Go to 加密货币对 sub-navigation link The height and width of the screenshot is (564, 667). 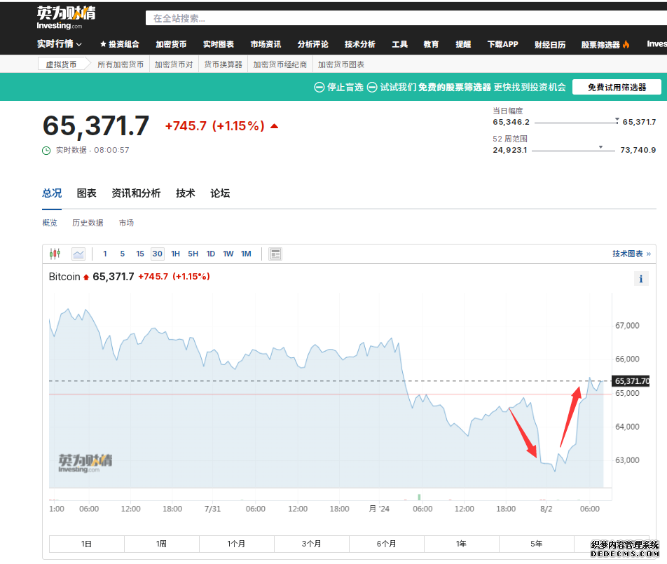click(x=174, y=64)
